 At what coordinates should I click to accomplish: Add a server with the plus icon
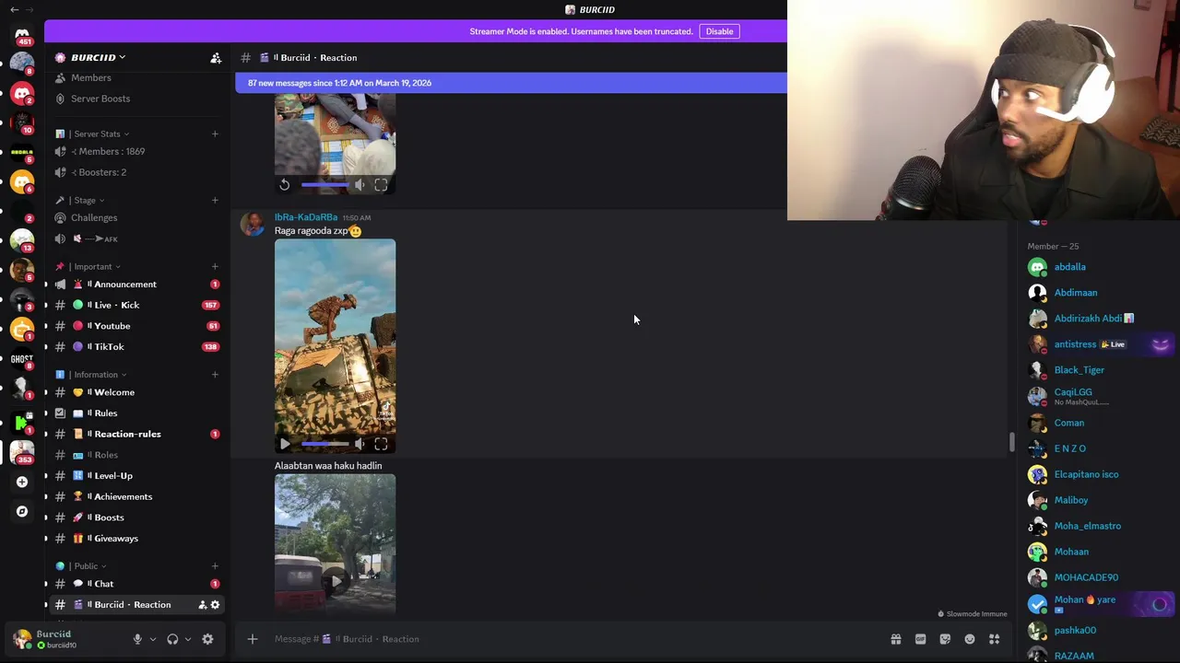click(x=22, y=482)
